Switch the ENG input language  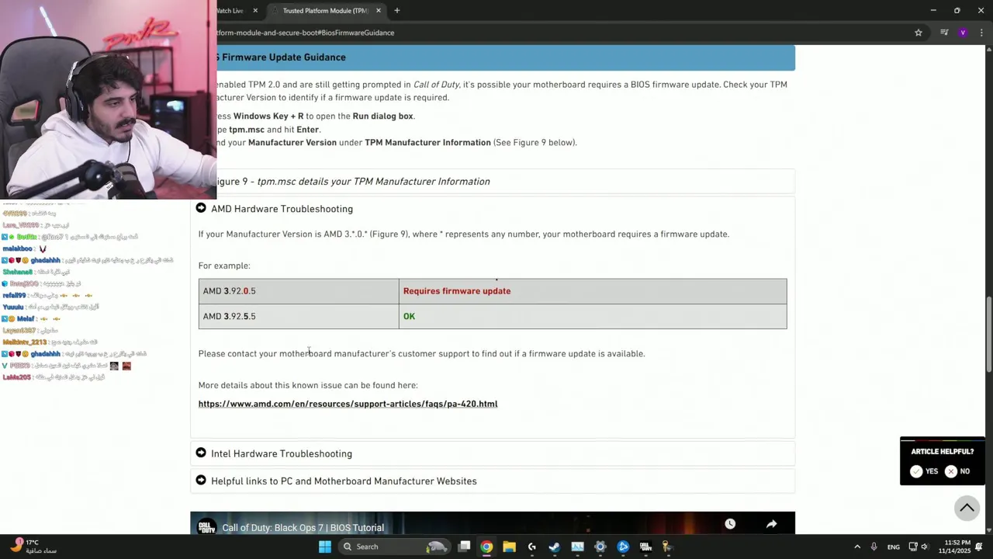[894, 547]
